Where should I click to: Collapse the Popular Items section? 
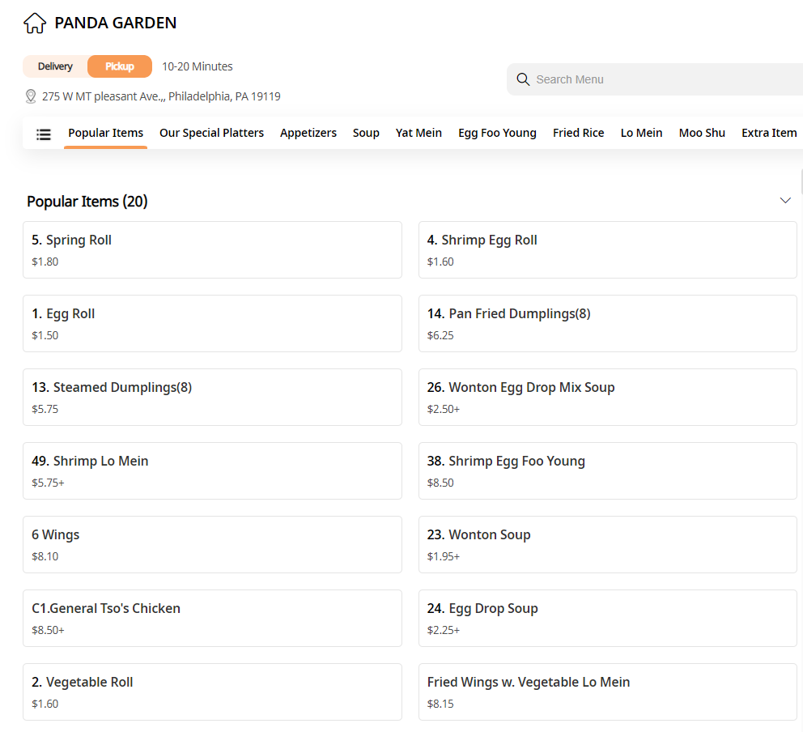tap(784, 201)
